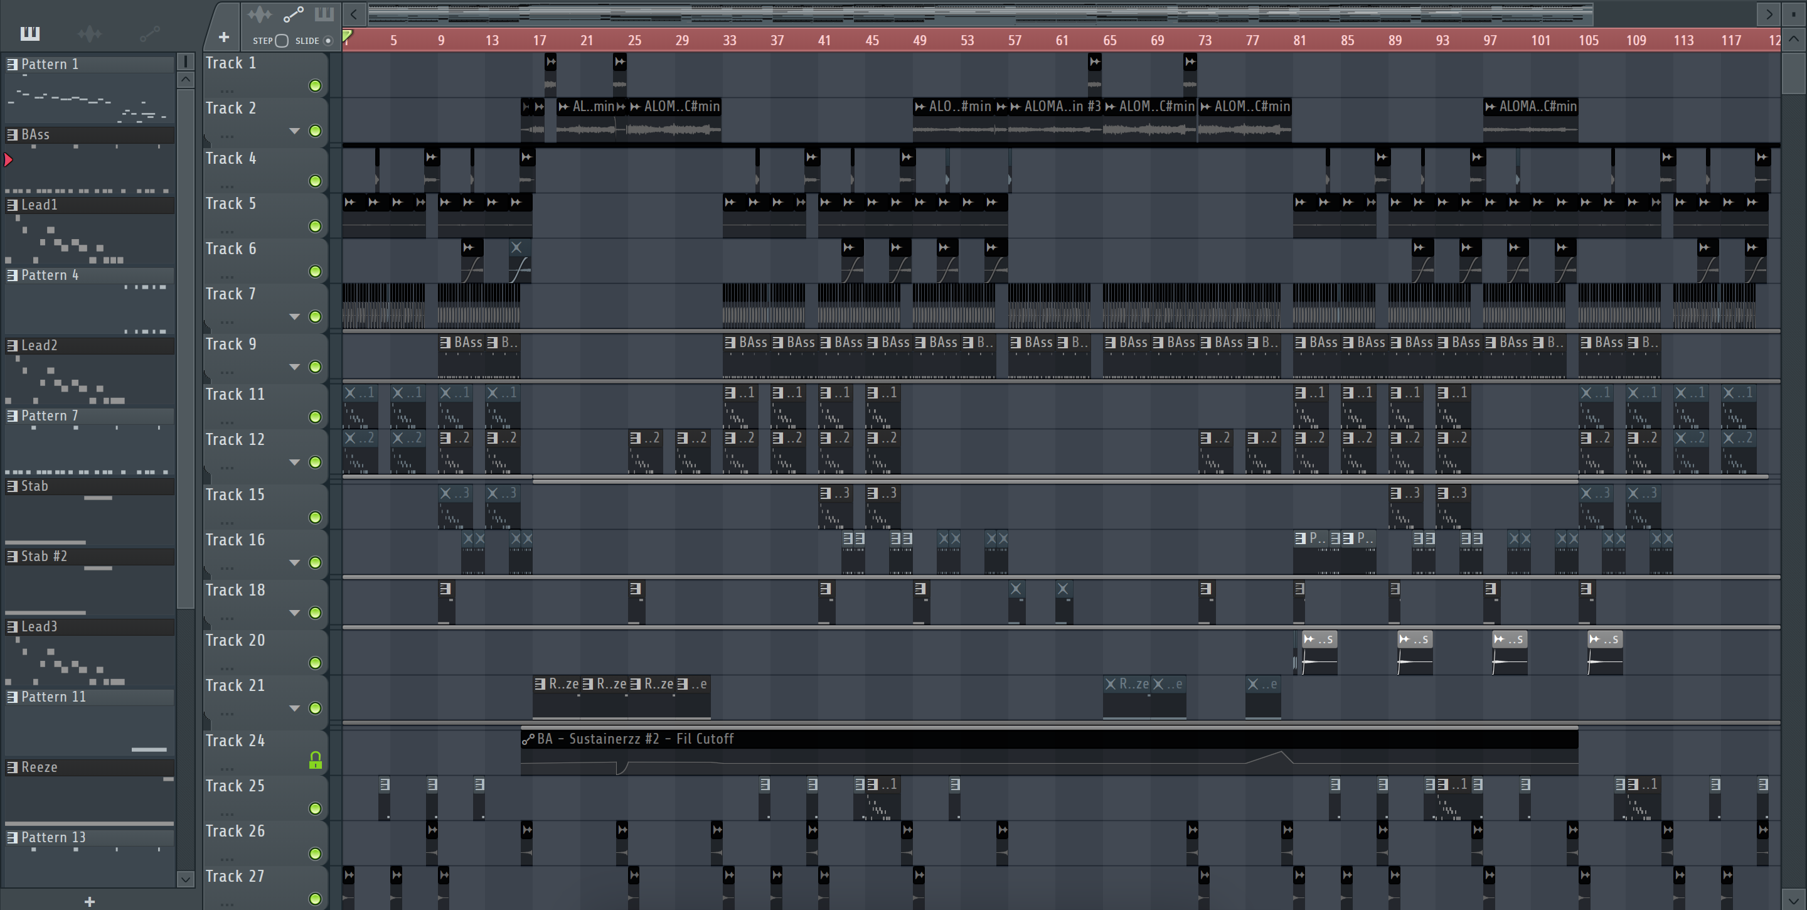Select pattern clip focus in playlist toolbar
This screenshot has width=1807, height=910.
coord(324,14)
